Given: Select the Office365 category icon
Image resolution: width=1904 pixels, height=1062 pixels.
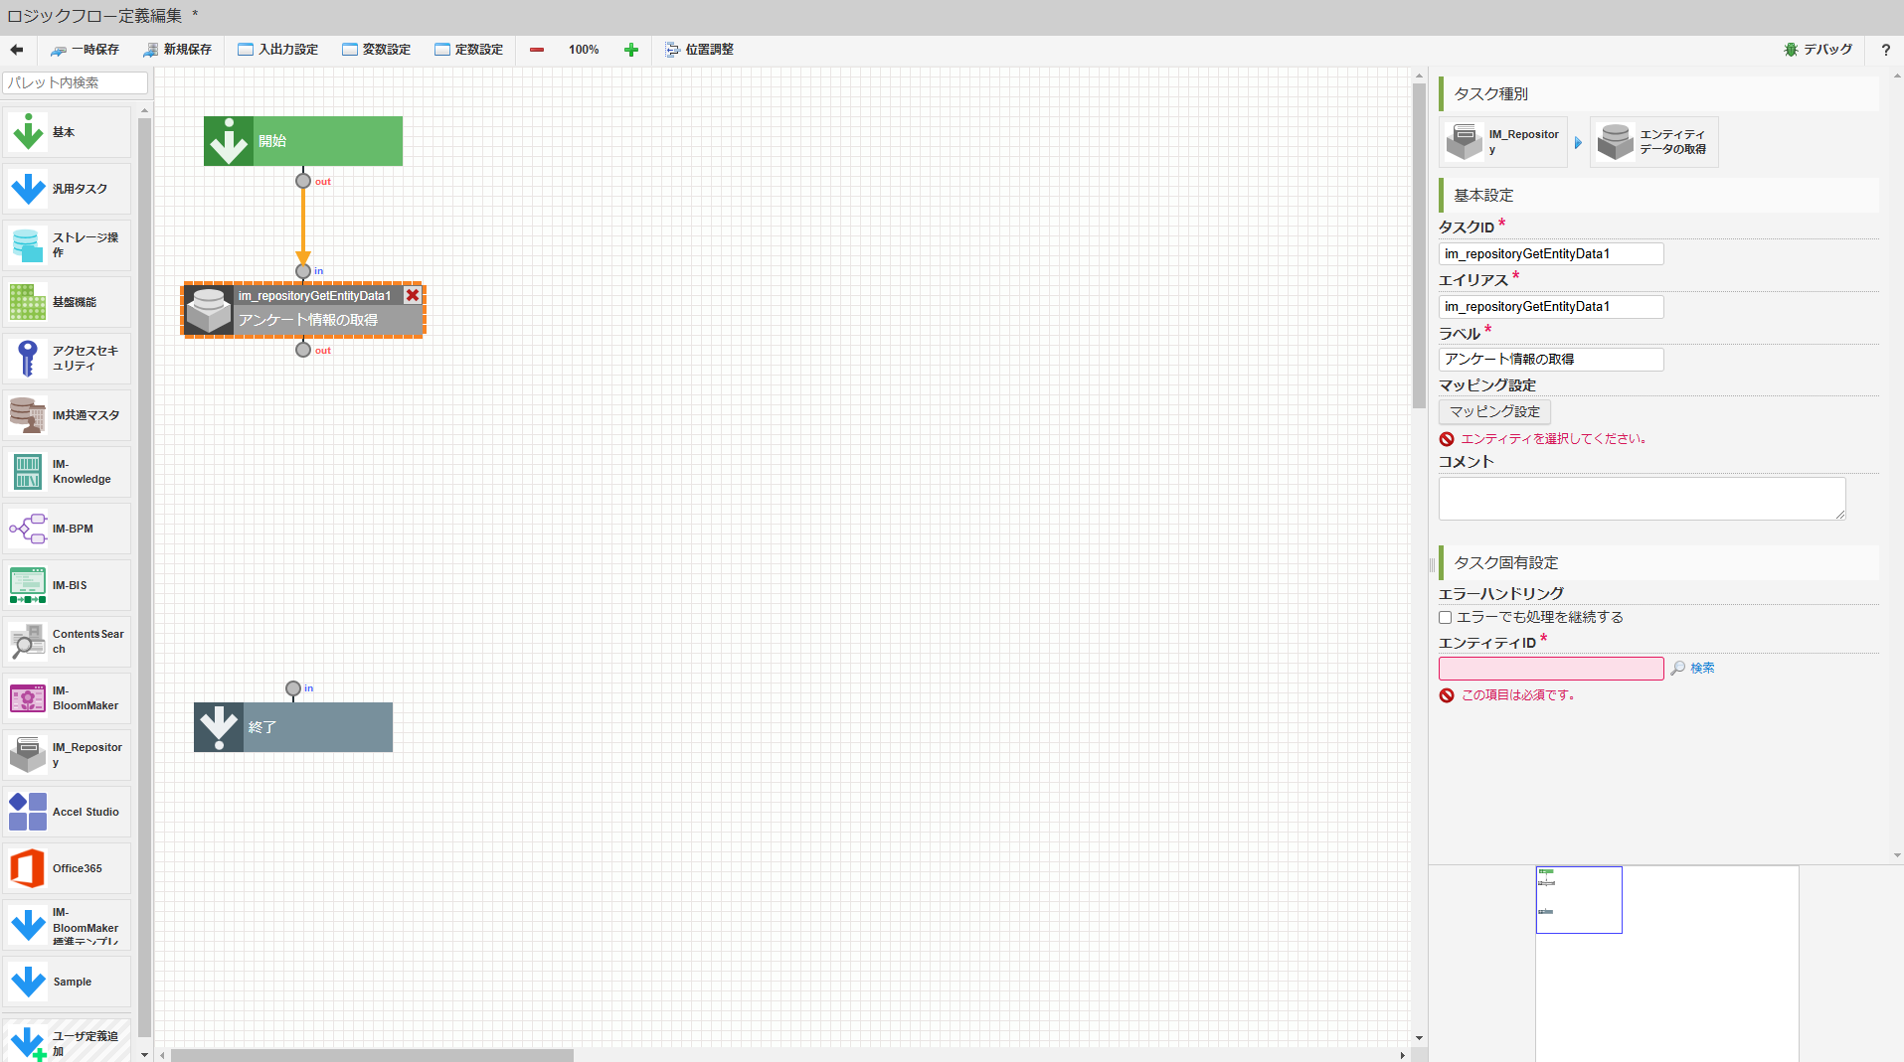Looking at the screenshot, I should (x=27, y=867).
